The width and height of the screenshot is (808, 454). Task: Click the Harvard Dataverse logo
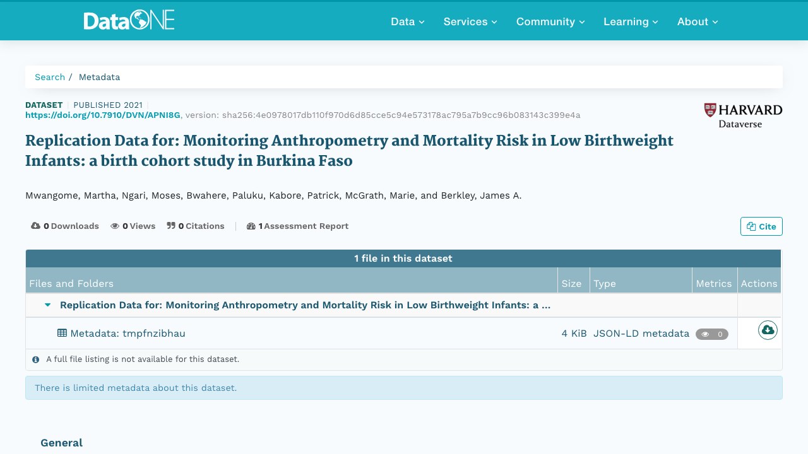coord(743,115)
